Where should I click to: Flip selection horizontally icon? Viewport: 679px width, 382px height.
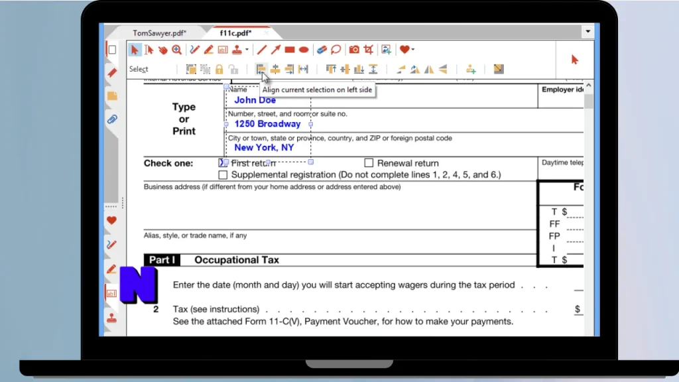(429, 69)
